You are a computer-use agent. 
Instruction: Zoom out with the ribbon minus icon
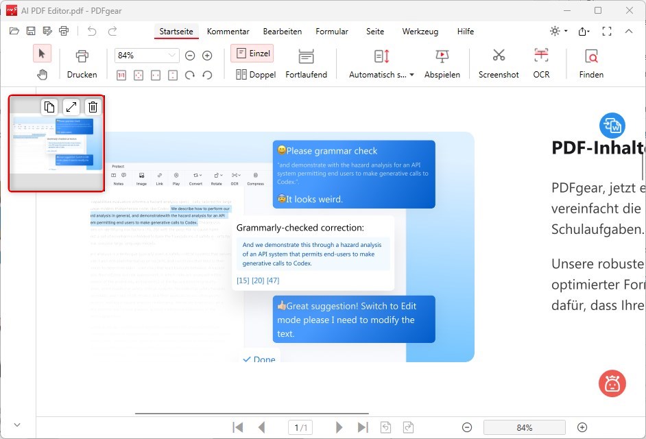(190, 56)
